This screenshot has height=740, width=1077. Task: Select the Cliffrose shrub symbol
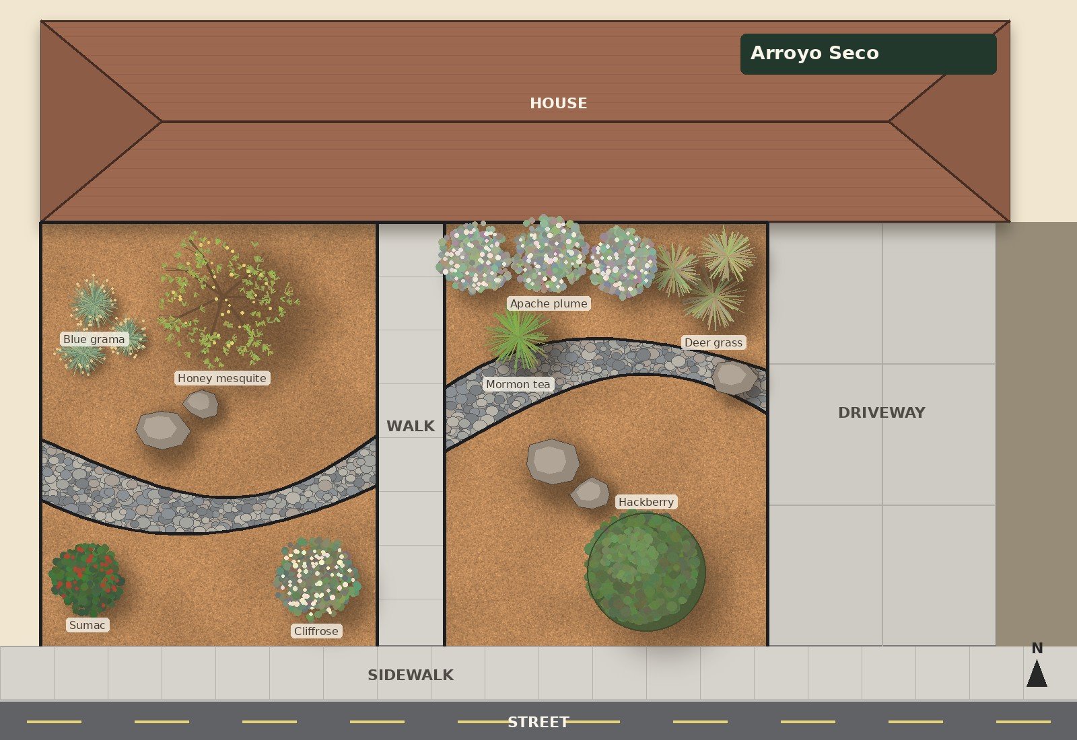[316, 579]
